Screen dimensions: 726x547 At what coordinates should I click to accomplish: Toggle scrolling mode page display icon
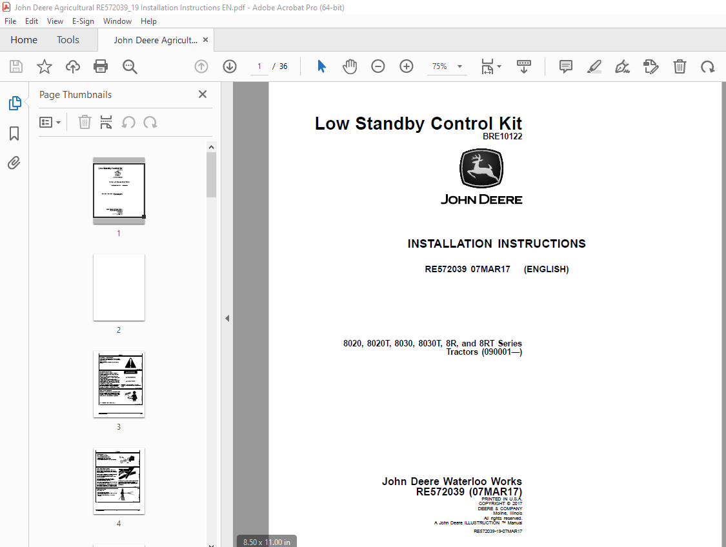[523, 66]
